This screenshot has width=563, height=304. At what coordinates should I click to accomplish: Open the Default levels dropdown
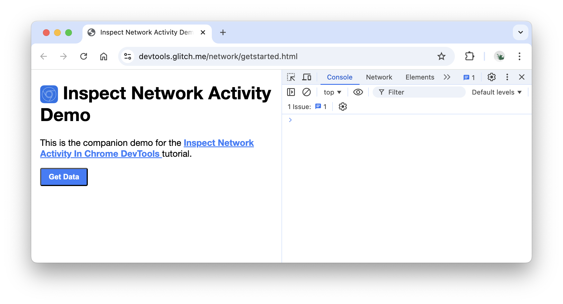coord(496,92)
